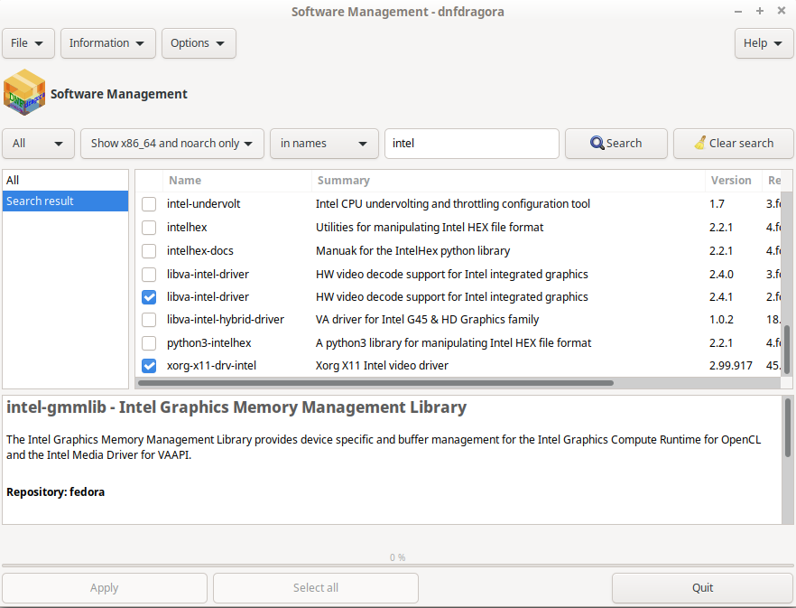Check the intelhex package checkbox
This screenshot has width=796, height=608.
click(x=149, y=228)
